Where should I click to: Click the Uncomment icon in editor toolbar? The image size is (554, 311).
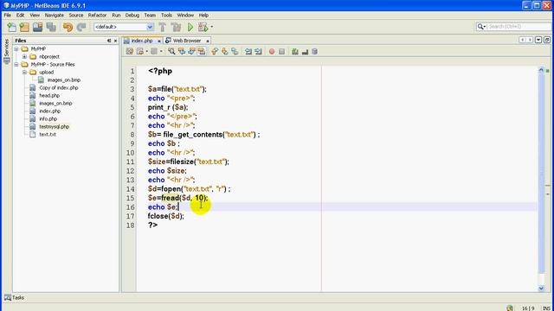(x=305, y=52)
